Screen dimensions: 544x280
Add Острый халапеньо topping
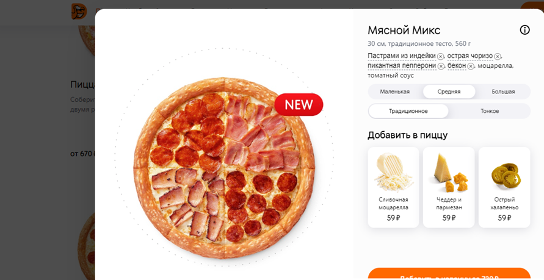pyautogui.click(x=504, y=187)
